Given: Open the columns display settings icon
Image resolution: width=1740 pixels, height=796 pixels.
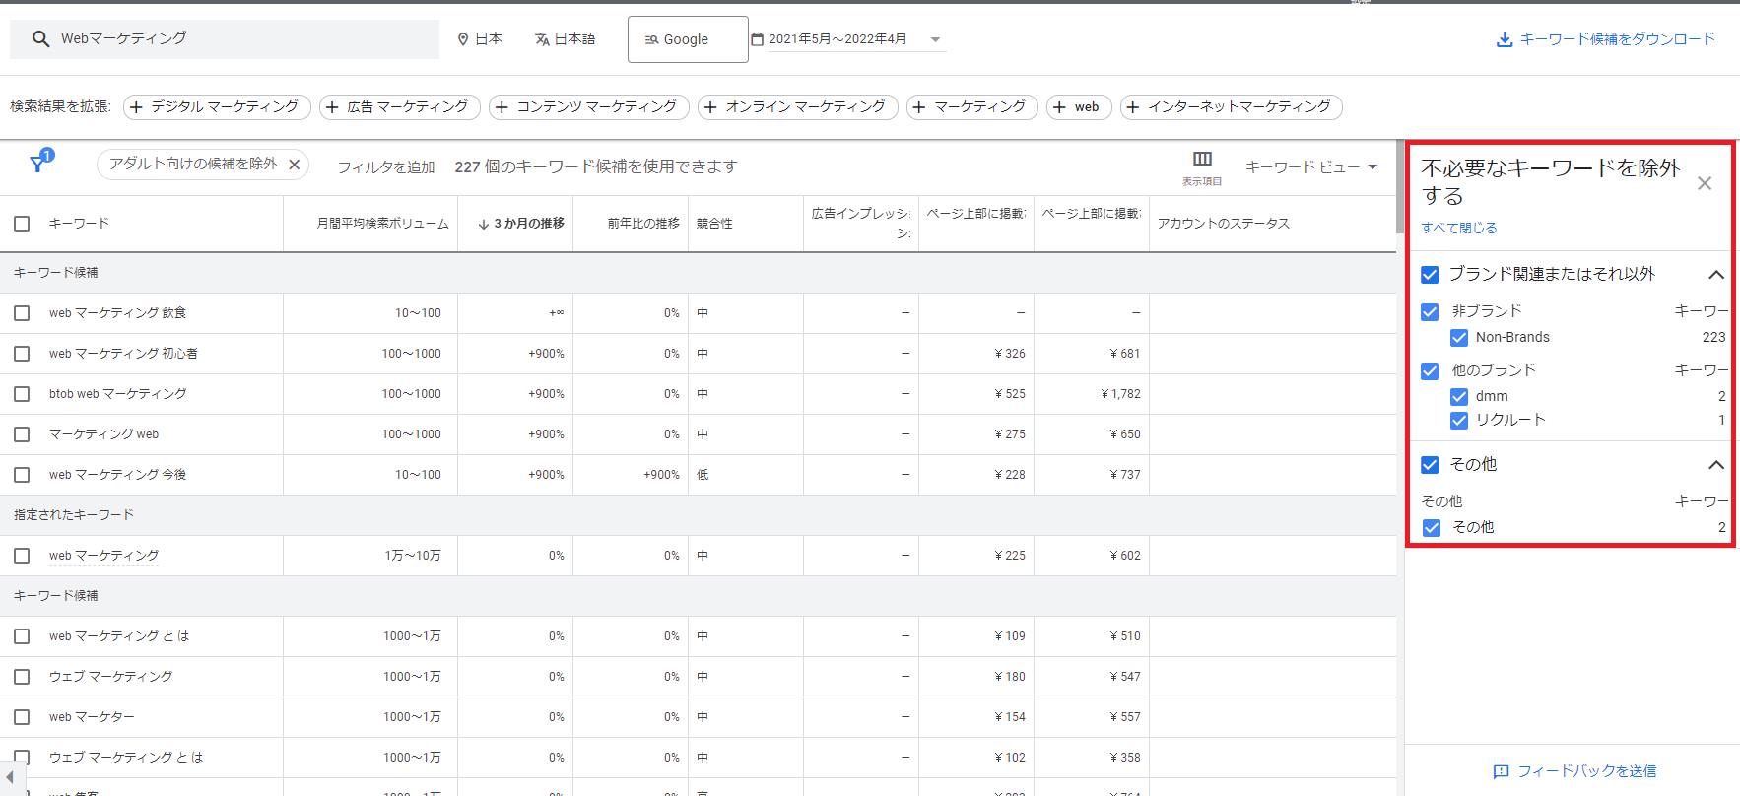Looking at the screenshot, I should click(1202, 159).
